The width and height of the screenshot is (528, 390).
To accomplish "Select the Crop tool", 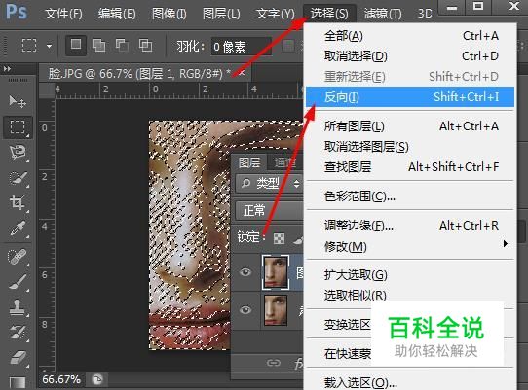I will pos(18,203).
